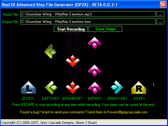
Task: Click the (X) KEY label
Action: click(x=140, y=99)
